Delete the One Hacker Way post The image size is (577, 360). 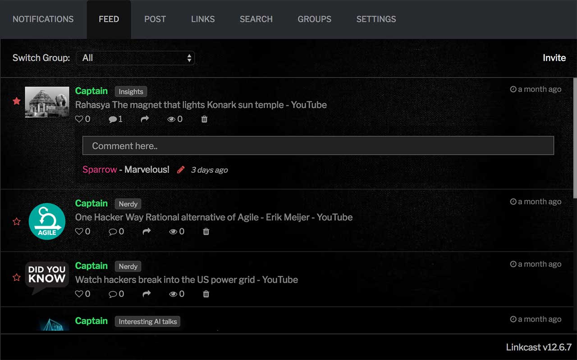206,232
